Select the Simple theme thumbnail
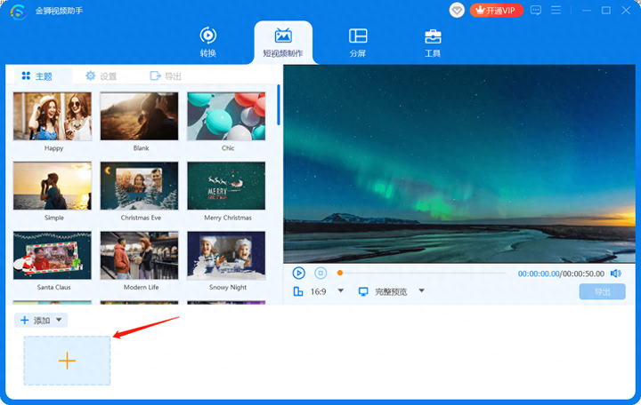The image size is (641, 405). pos(53,186)
